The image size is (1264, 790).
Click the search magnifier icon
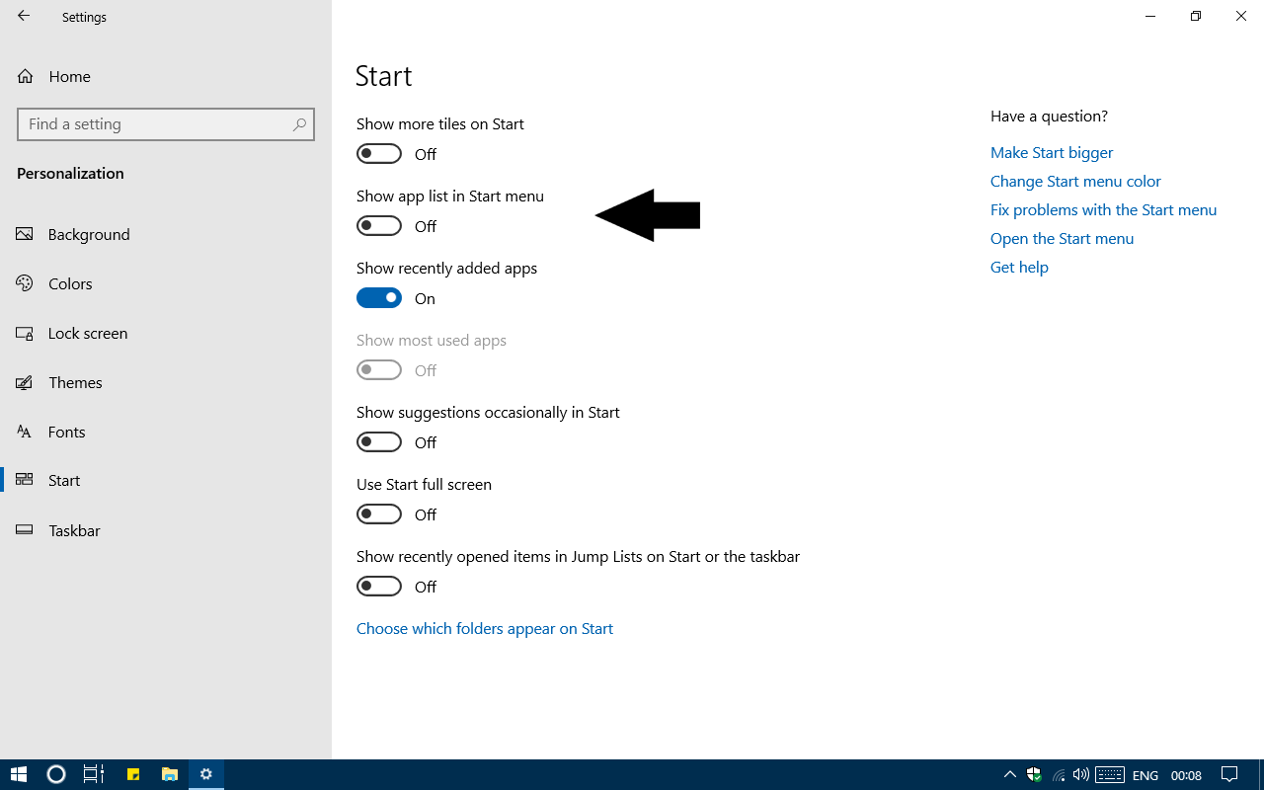[x=299, y=124]
